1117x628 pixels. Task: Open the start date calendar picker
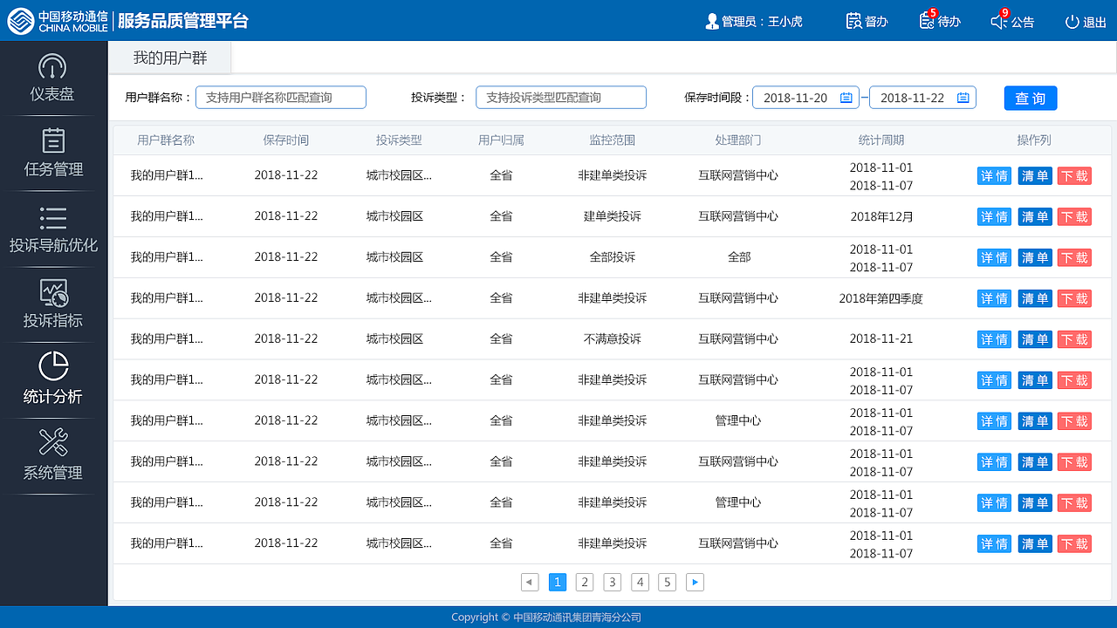845,97
